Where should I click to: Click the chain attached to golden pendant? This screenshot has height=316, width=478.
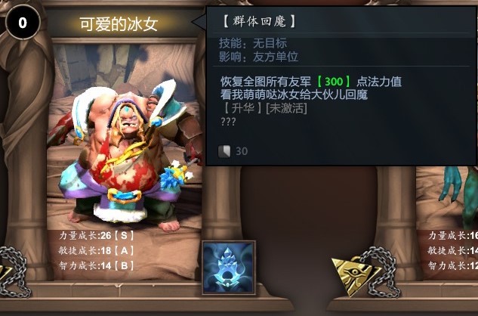tap(381, 271)
